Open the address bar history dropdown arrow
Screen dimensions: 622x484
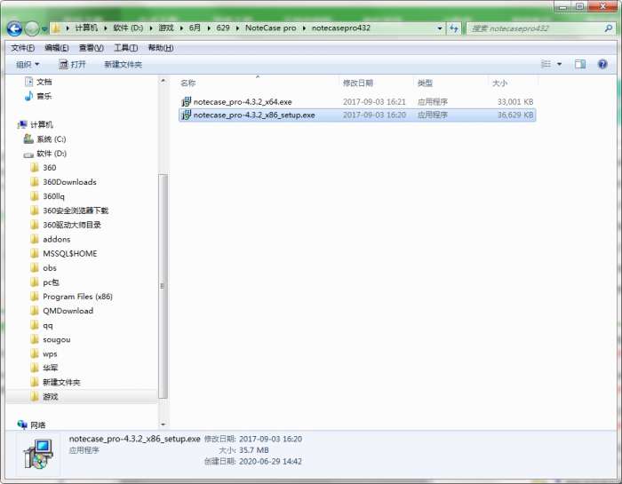pos(440,28)
